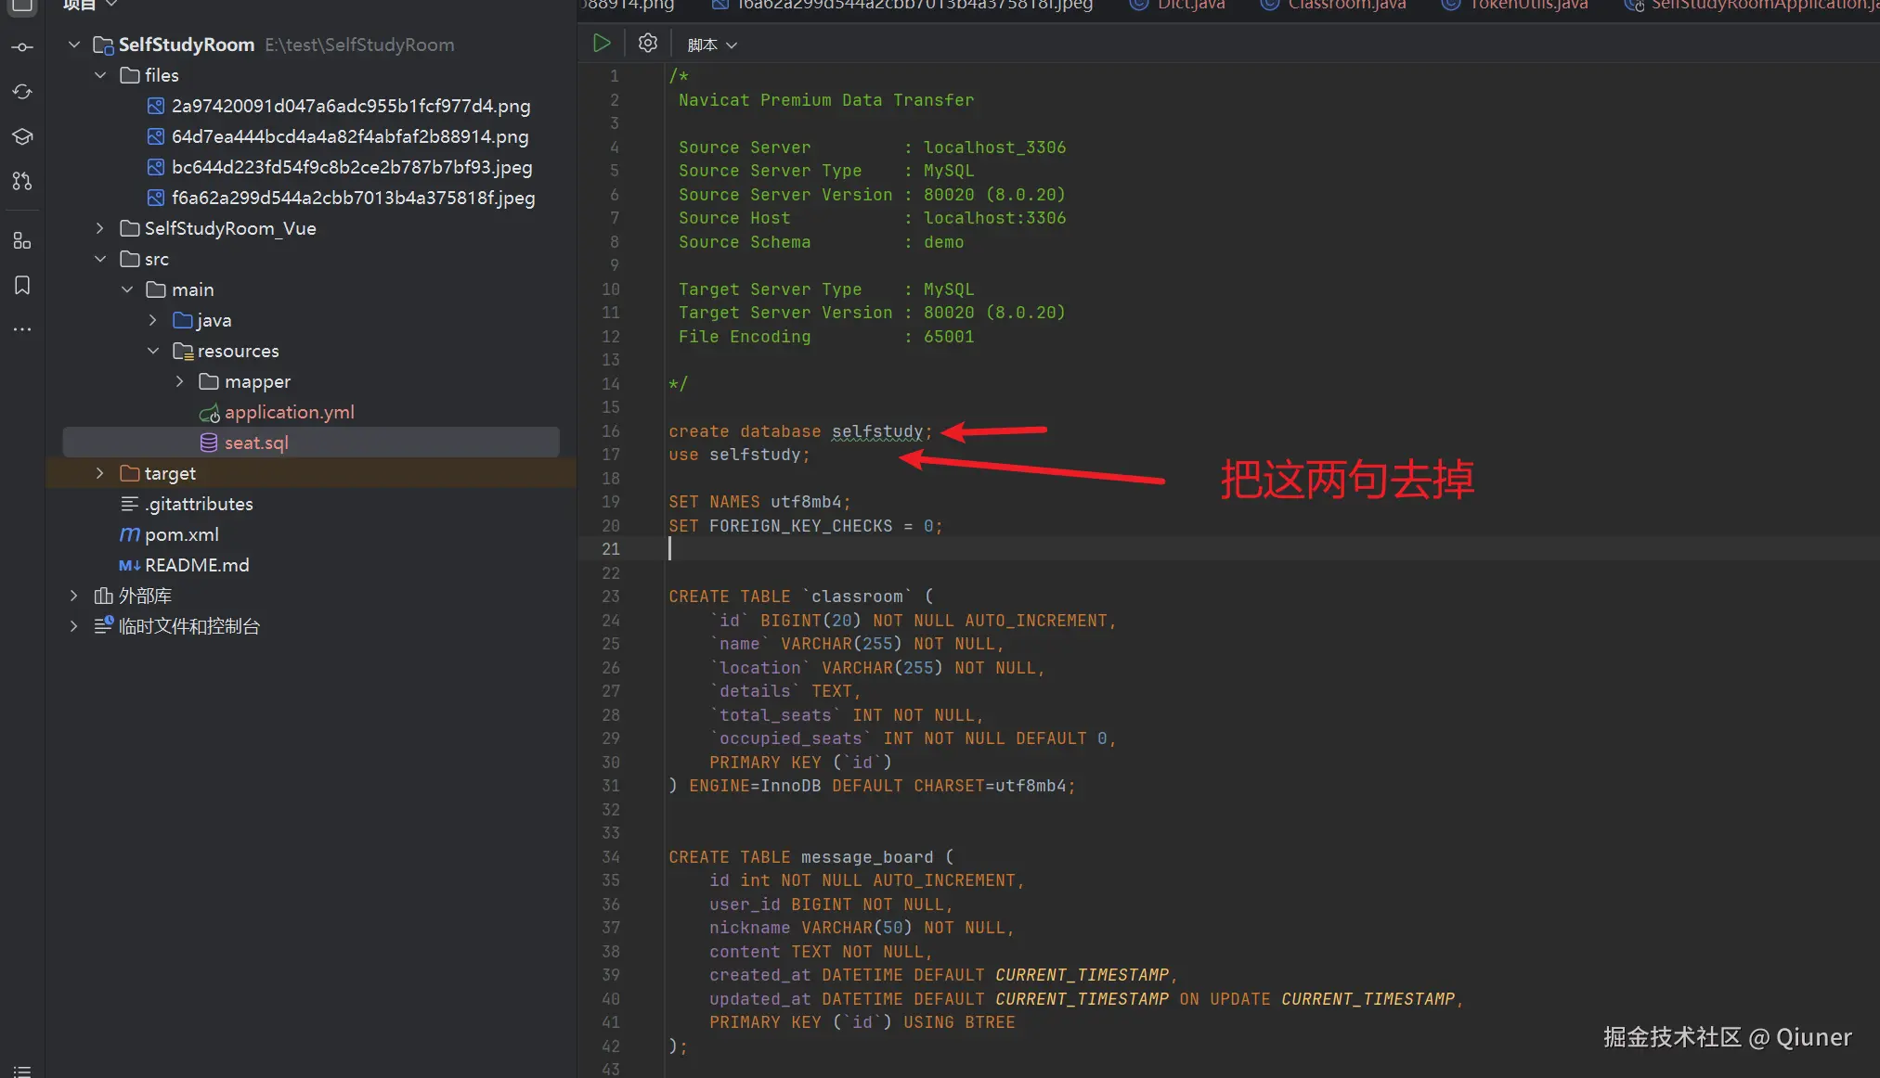Expand the target folder

click(x=100, y=473)
